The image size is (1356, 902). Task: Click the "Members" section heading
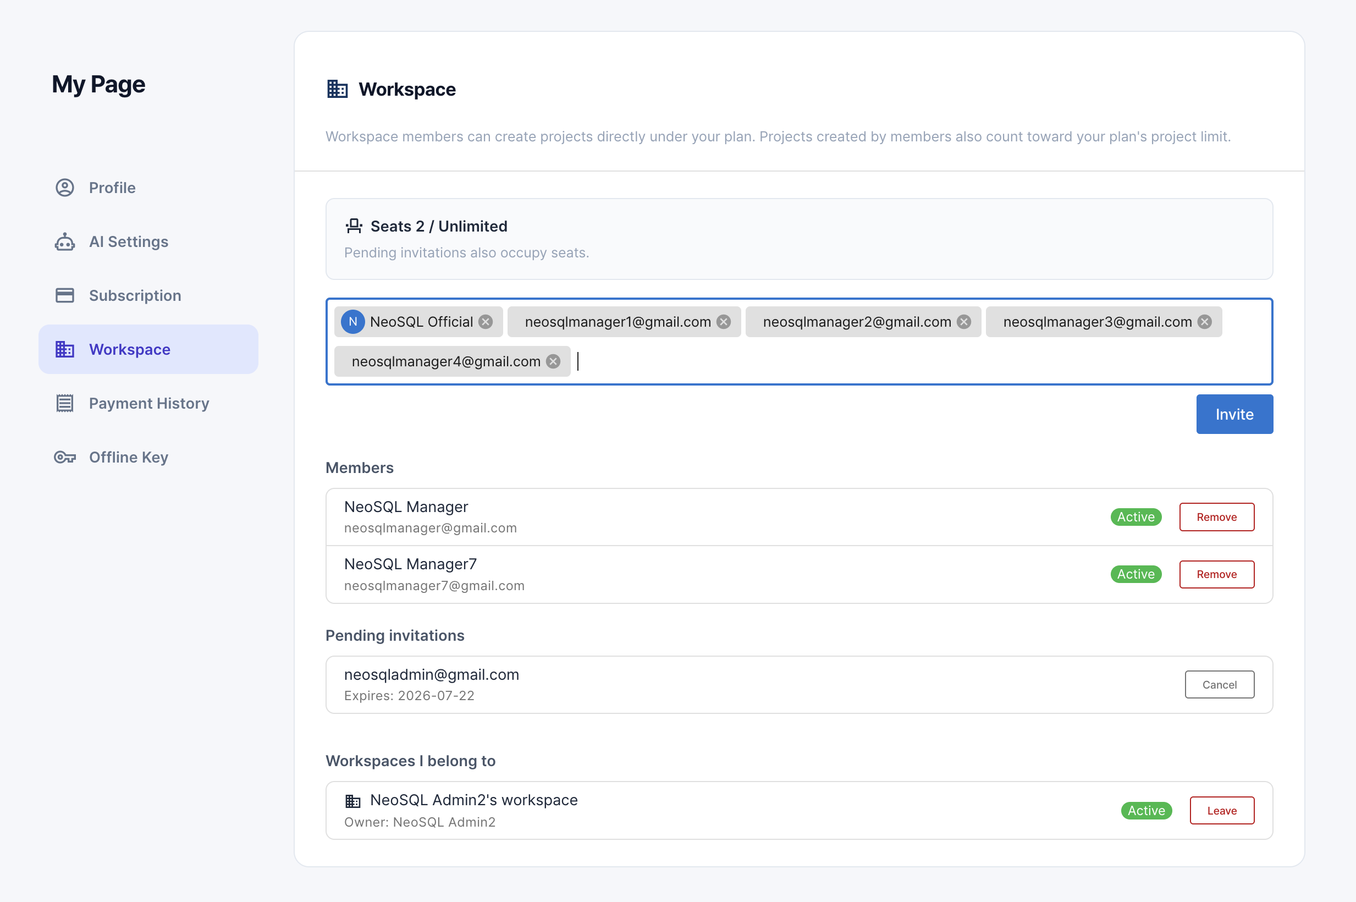[360, 468]
